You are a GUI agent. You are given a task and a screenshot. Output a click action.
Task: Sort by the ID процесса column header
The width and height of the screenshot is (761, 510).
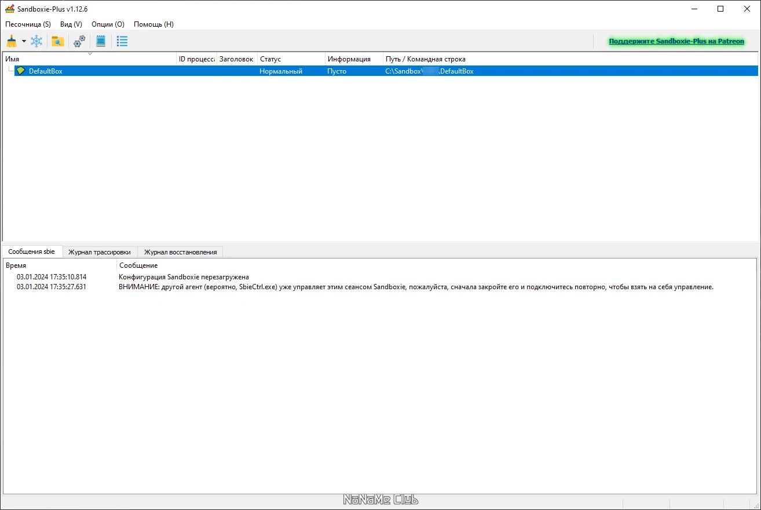(x=197, y=59)
